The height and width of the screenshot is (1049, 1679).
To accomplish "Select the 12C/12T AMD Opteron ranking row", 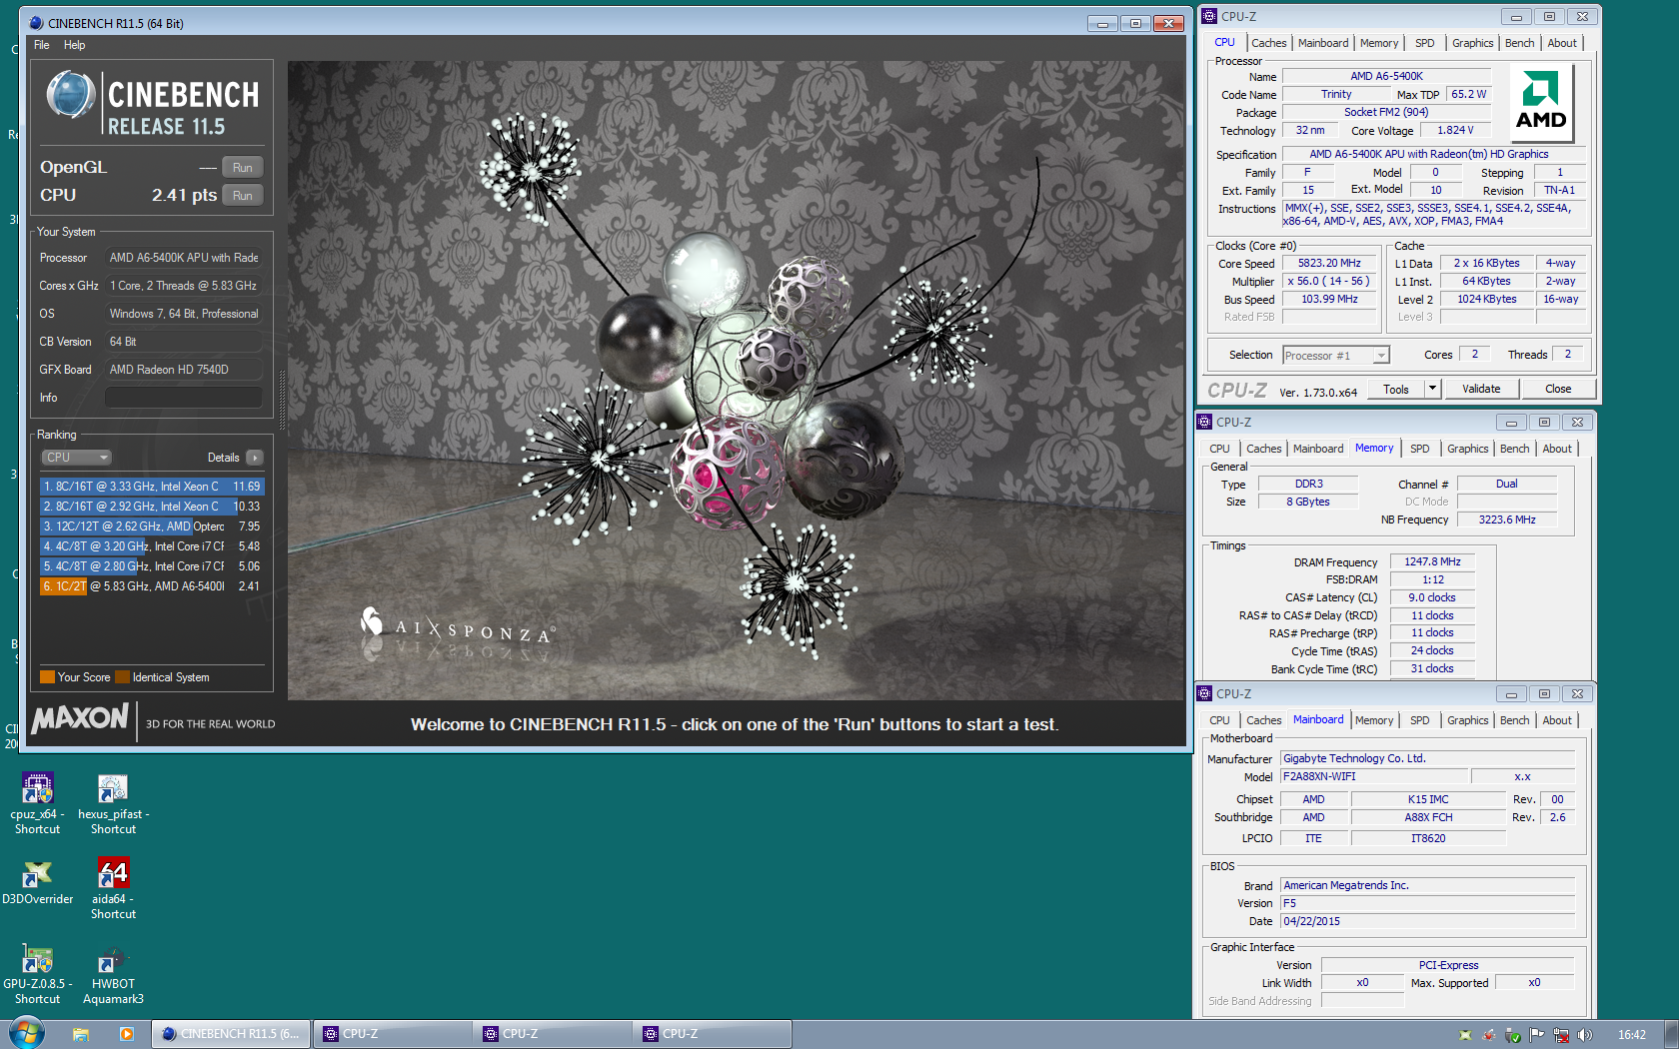I will pos(152,526).
